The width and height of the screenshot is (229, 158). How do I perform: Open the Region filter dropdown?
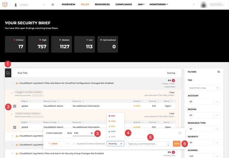point(204,115)
